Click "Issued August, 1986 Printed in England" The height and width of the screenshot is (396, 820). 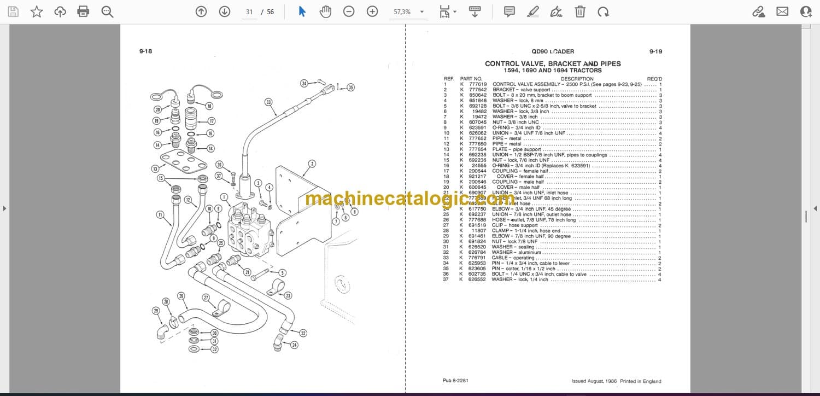(x=617, y=381)
